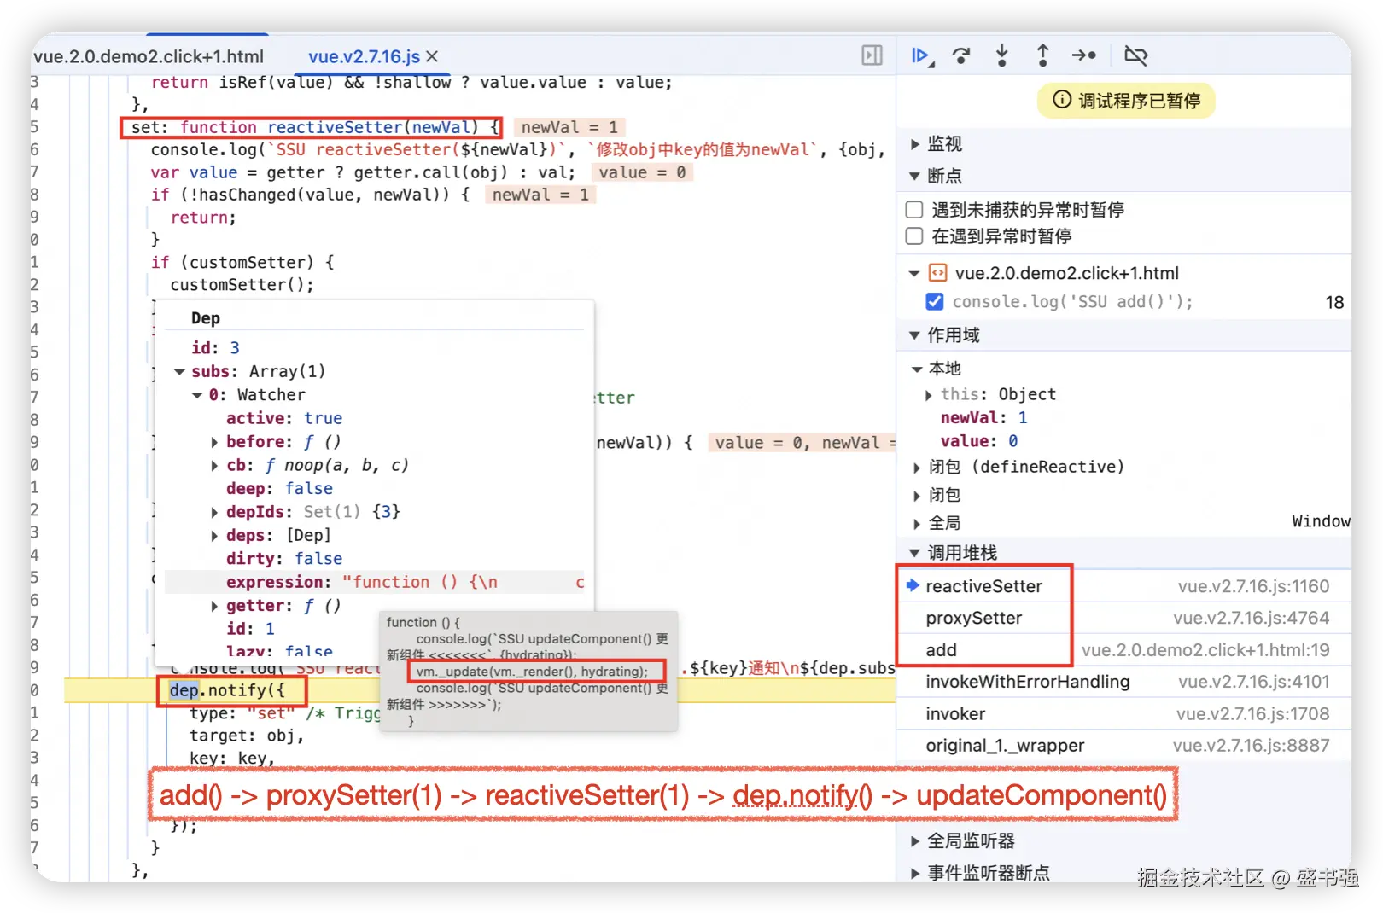This screenshot has width=1383, height=913.
Task: Step over the next function call
Action: click(961, 56)
